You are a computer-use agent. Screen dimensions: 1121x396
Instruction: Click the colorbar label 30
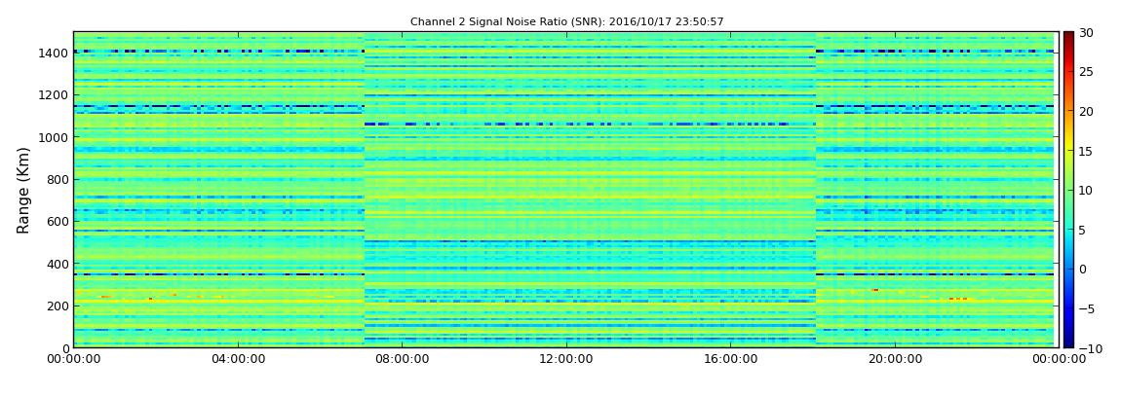click(1086, 33)
